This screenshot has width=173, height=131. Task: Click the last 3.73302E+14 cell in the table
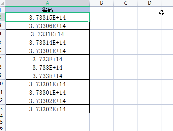(x=48, y=109)
